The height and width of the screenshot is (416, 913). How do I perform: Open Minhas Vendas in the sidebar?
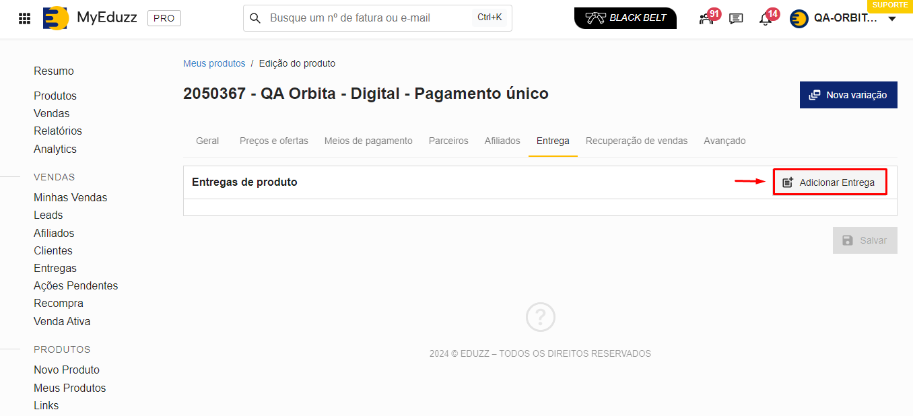71,197
